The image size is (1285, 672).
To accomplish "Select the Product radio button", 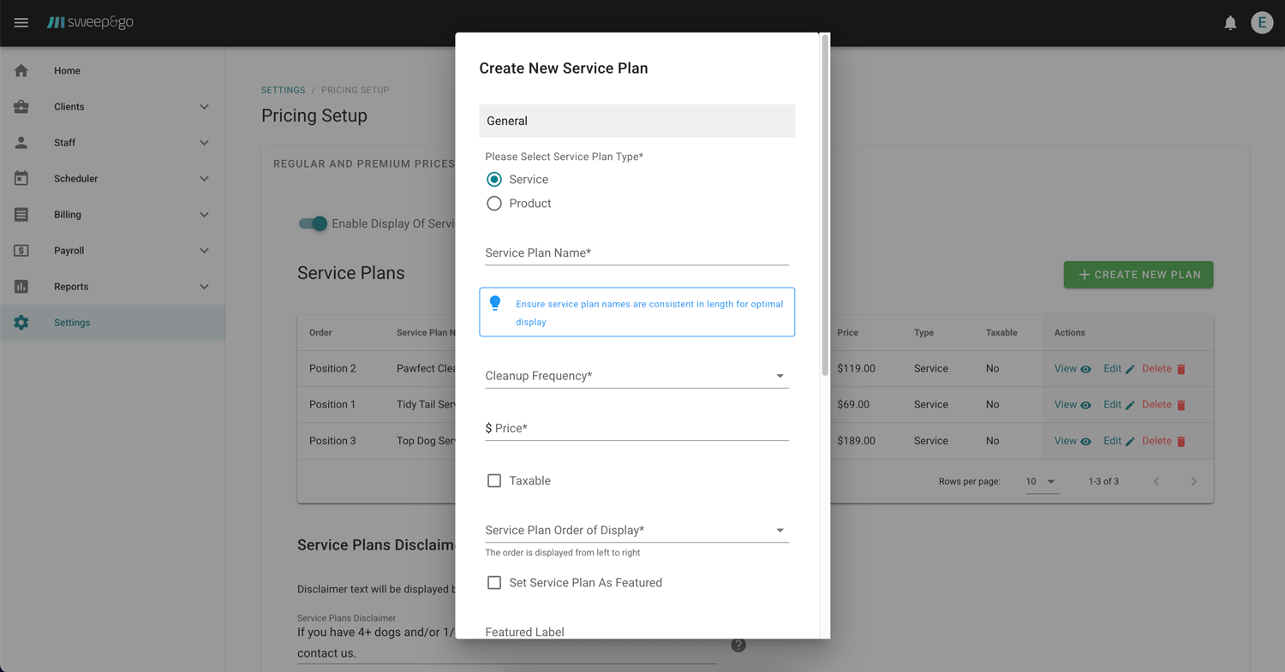I will tap(493, 203).
